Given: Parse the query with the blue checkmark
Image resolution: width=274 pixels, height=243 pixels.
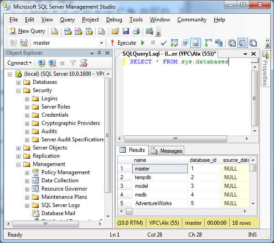Looking at the screenshot, I should pos(164,43).
